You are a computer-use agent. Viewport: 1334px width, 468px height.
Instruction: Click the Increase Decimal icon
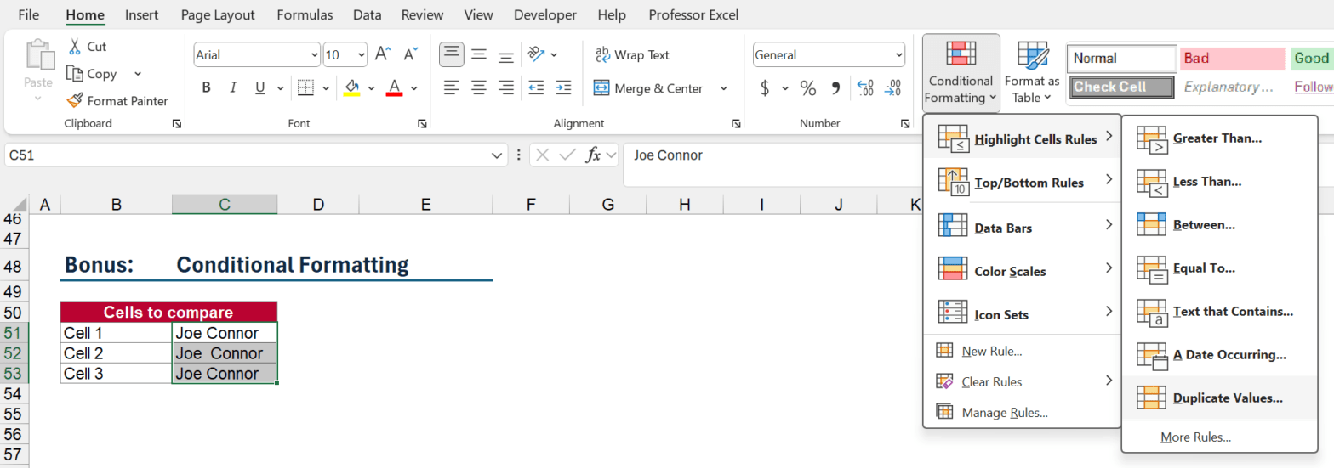[x=865, y=88]
